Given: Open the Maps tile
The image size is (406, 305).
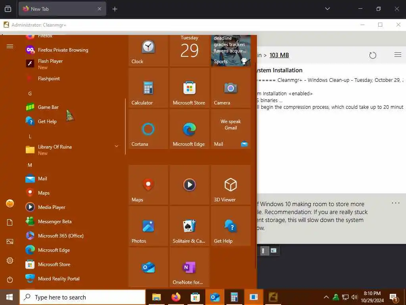Looking at the screenshot, I should click(148, 185).
